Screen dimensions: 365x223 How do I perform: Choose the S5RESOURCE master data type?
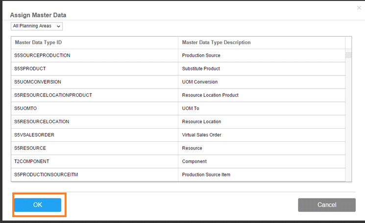pyautogui.click(x=30, y=148)
